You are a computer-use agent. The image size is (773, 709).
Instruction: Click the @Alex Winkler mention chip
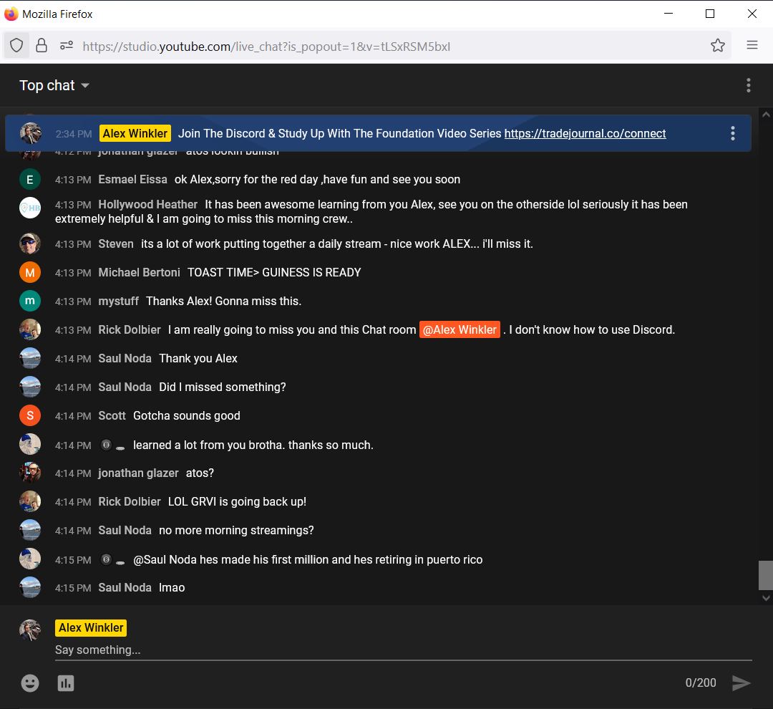point(460,329)
